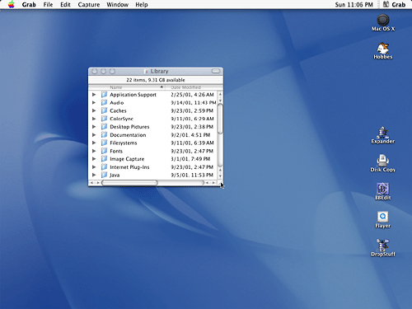Image resolution: width=412 pixels, height=309 pixels.
Task: Click the horizontal scrollbar thumb
Action: click(129, 183)
